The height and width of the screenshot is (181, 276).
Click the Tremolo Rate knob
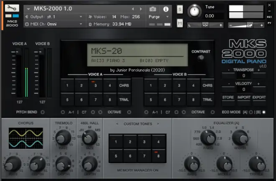[x=63, y=138]
